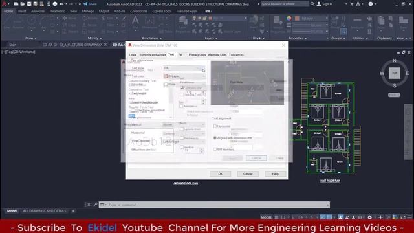Click the Plot printer icon in Quick Access

(x=55, y=4)
